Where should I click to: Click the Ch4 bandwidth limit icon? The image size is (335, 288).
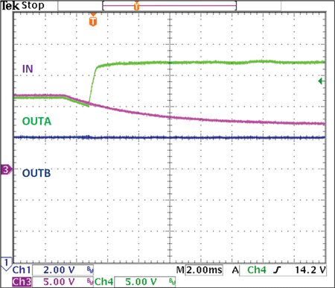point(172,281)
